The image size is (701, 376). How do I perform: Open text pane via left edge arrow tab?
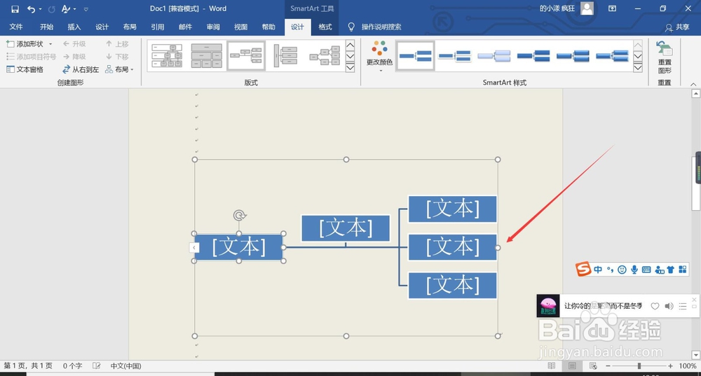pyautogui.click(x=194, y=247)
